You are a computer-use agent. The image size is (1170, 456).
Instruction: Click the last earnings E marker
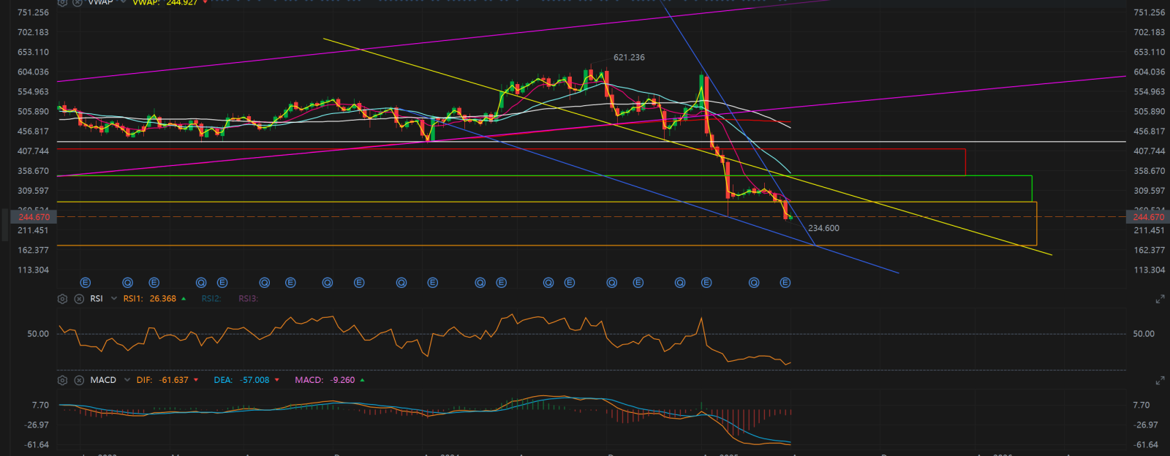785,283
